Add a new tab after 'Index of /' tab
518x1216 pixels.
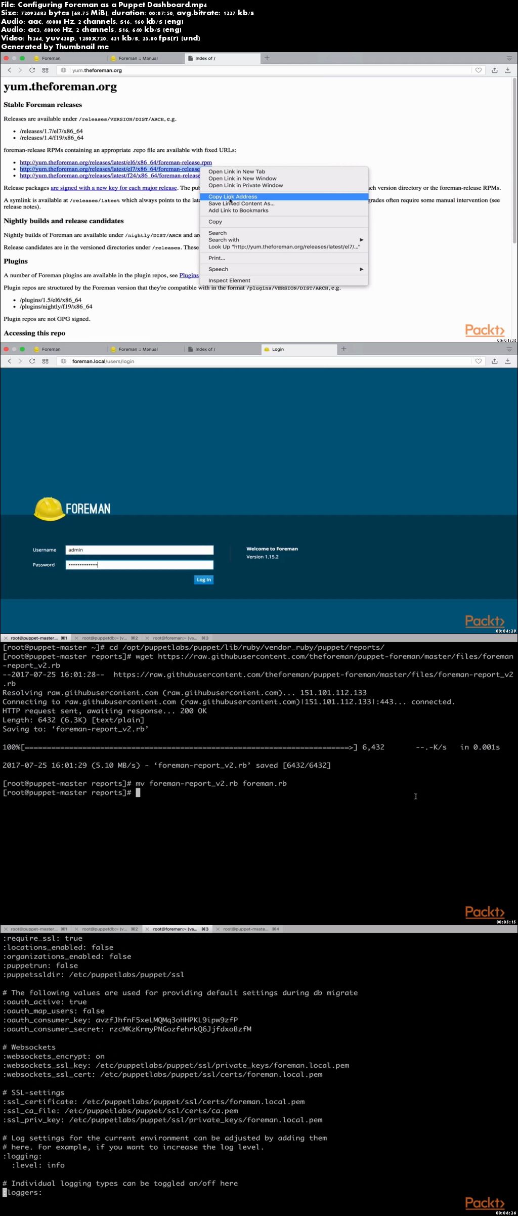pos(267,58)
